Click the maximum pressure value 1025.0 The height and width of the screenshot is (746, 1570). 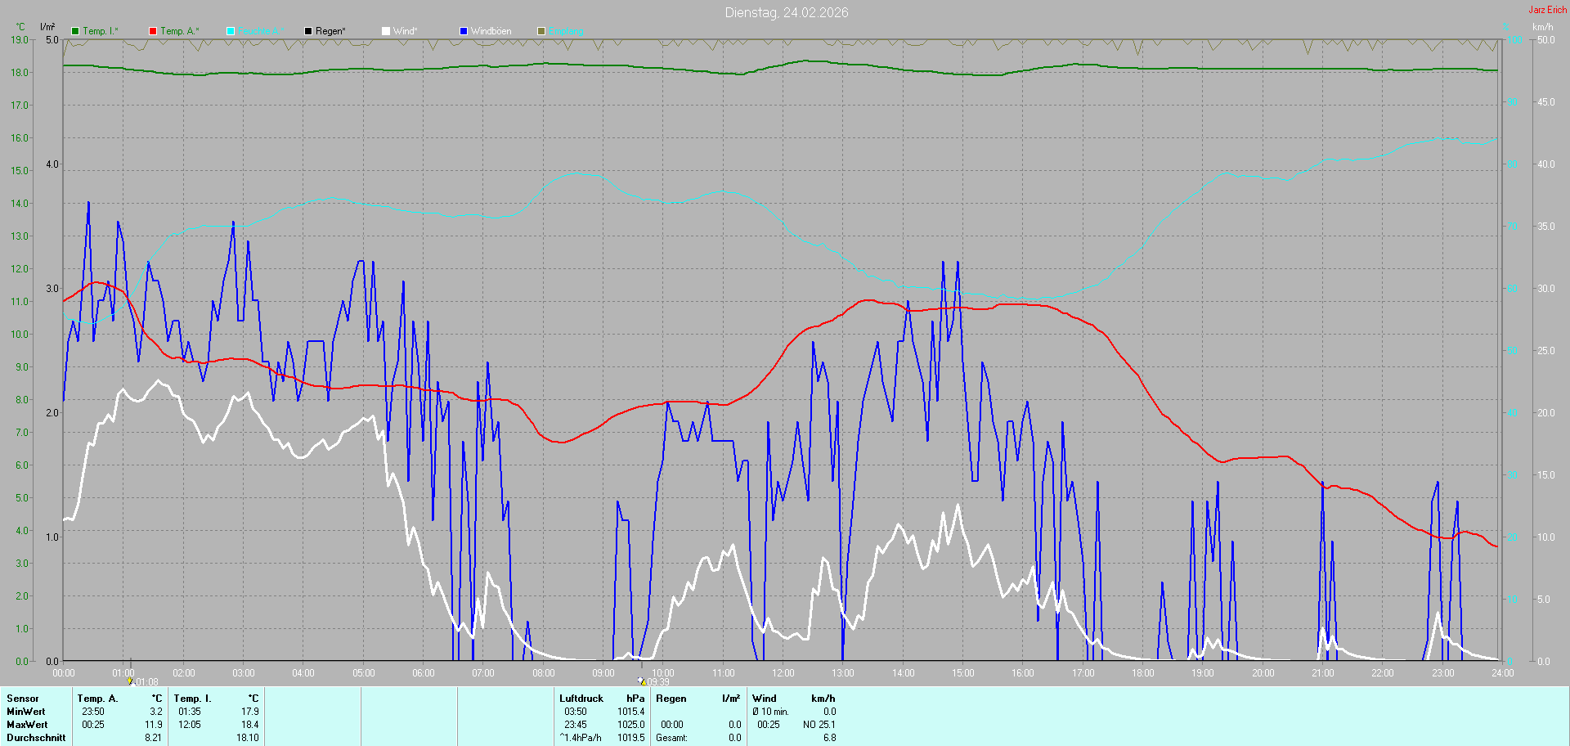(x=631, y=725)
